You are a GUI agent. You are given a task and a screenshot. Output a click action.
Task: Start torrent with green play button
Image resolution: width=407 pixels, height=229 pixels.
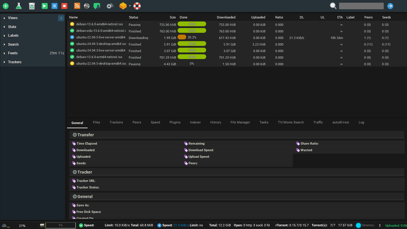point(45,6)
